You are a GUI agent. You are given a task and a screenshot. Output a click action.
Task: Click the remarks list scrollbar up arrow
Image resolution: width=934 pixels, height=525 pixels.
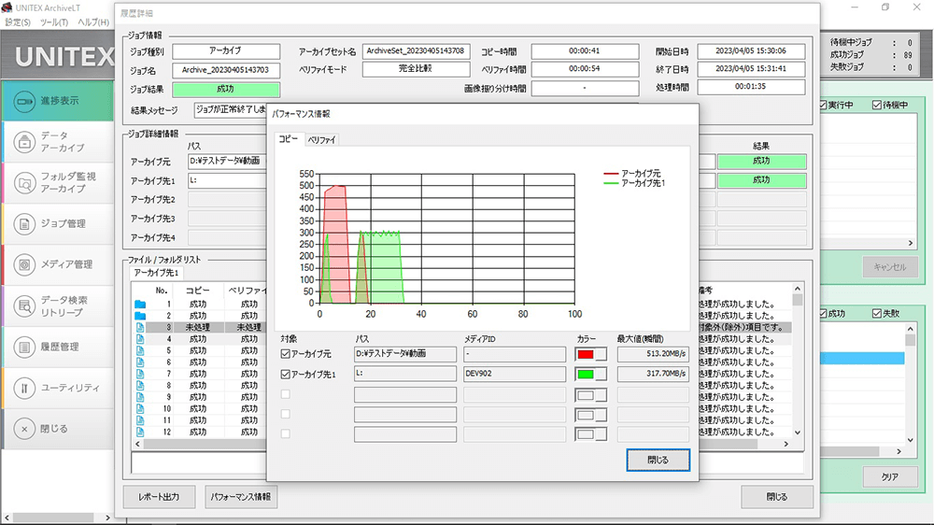point(798,289)
